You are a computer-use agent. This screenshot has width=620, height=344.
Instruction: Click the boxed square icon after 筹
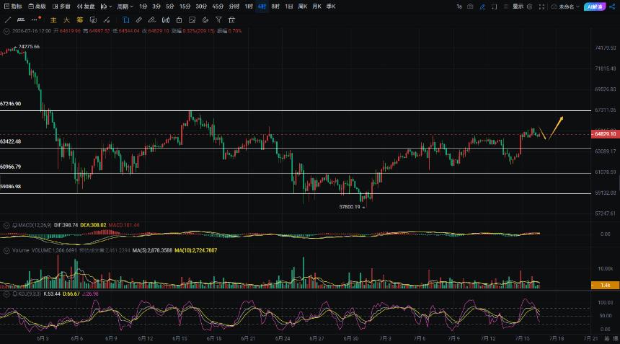[93, 19]
